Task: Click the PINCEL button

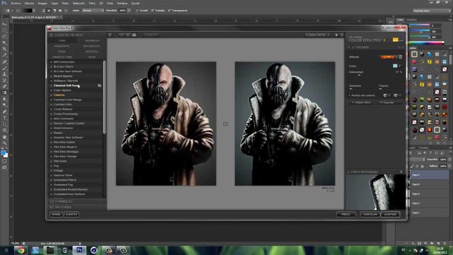Action: coord(346,214)
